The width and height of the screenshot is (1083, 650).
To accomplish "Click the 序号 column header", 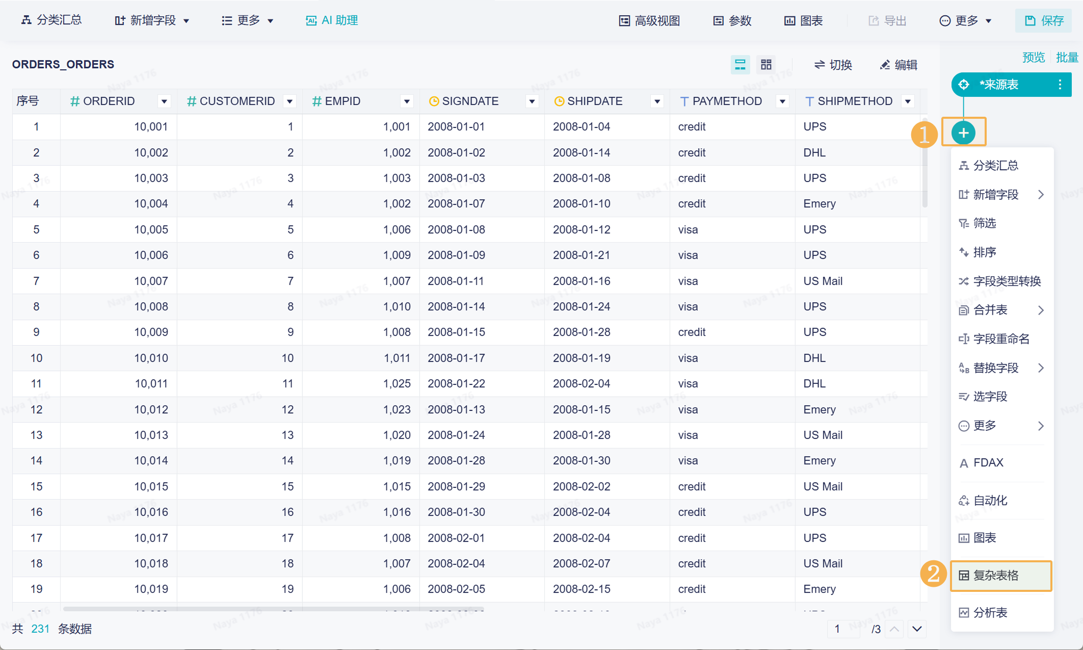I will point(36,101).
